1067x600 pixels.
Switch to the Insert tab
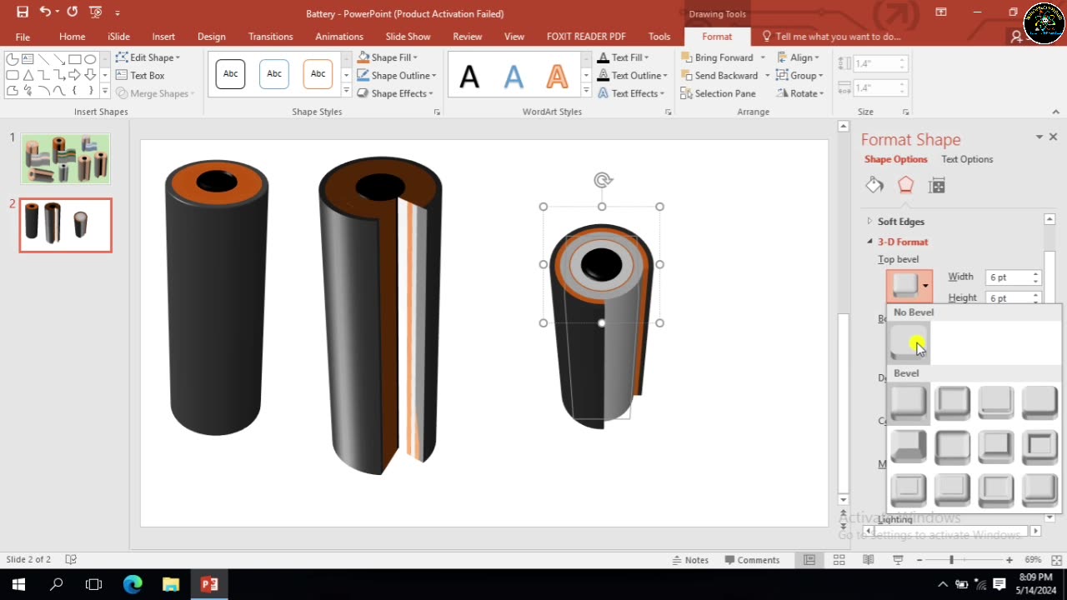(x=163, y=37)
